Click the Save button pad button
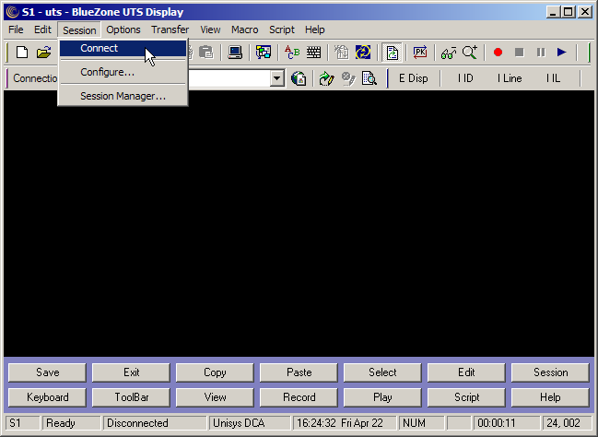Viewport: 598px width, 437px height. (x=47, y=372)
